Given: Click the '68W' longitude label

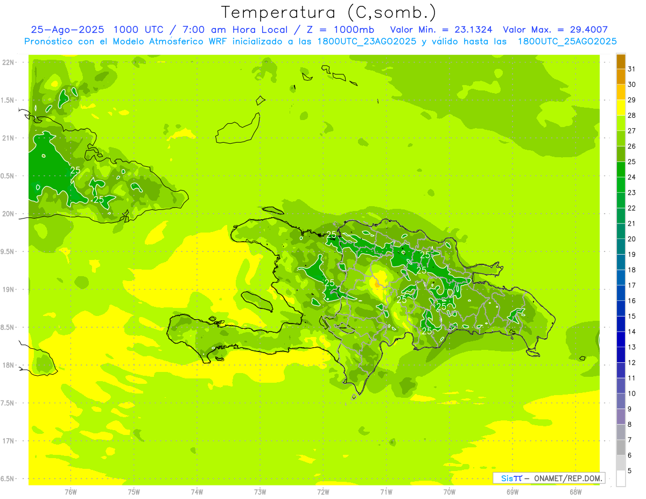Looking at the screenshot, I should pyautogui.click(x=575, y=491).
